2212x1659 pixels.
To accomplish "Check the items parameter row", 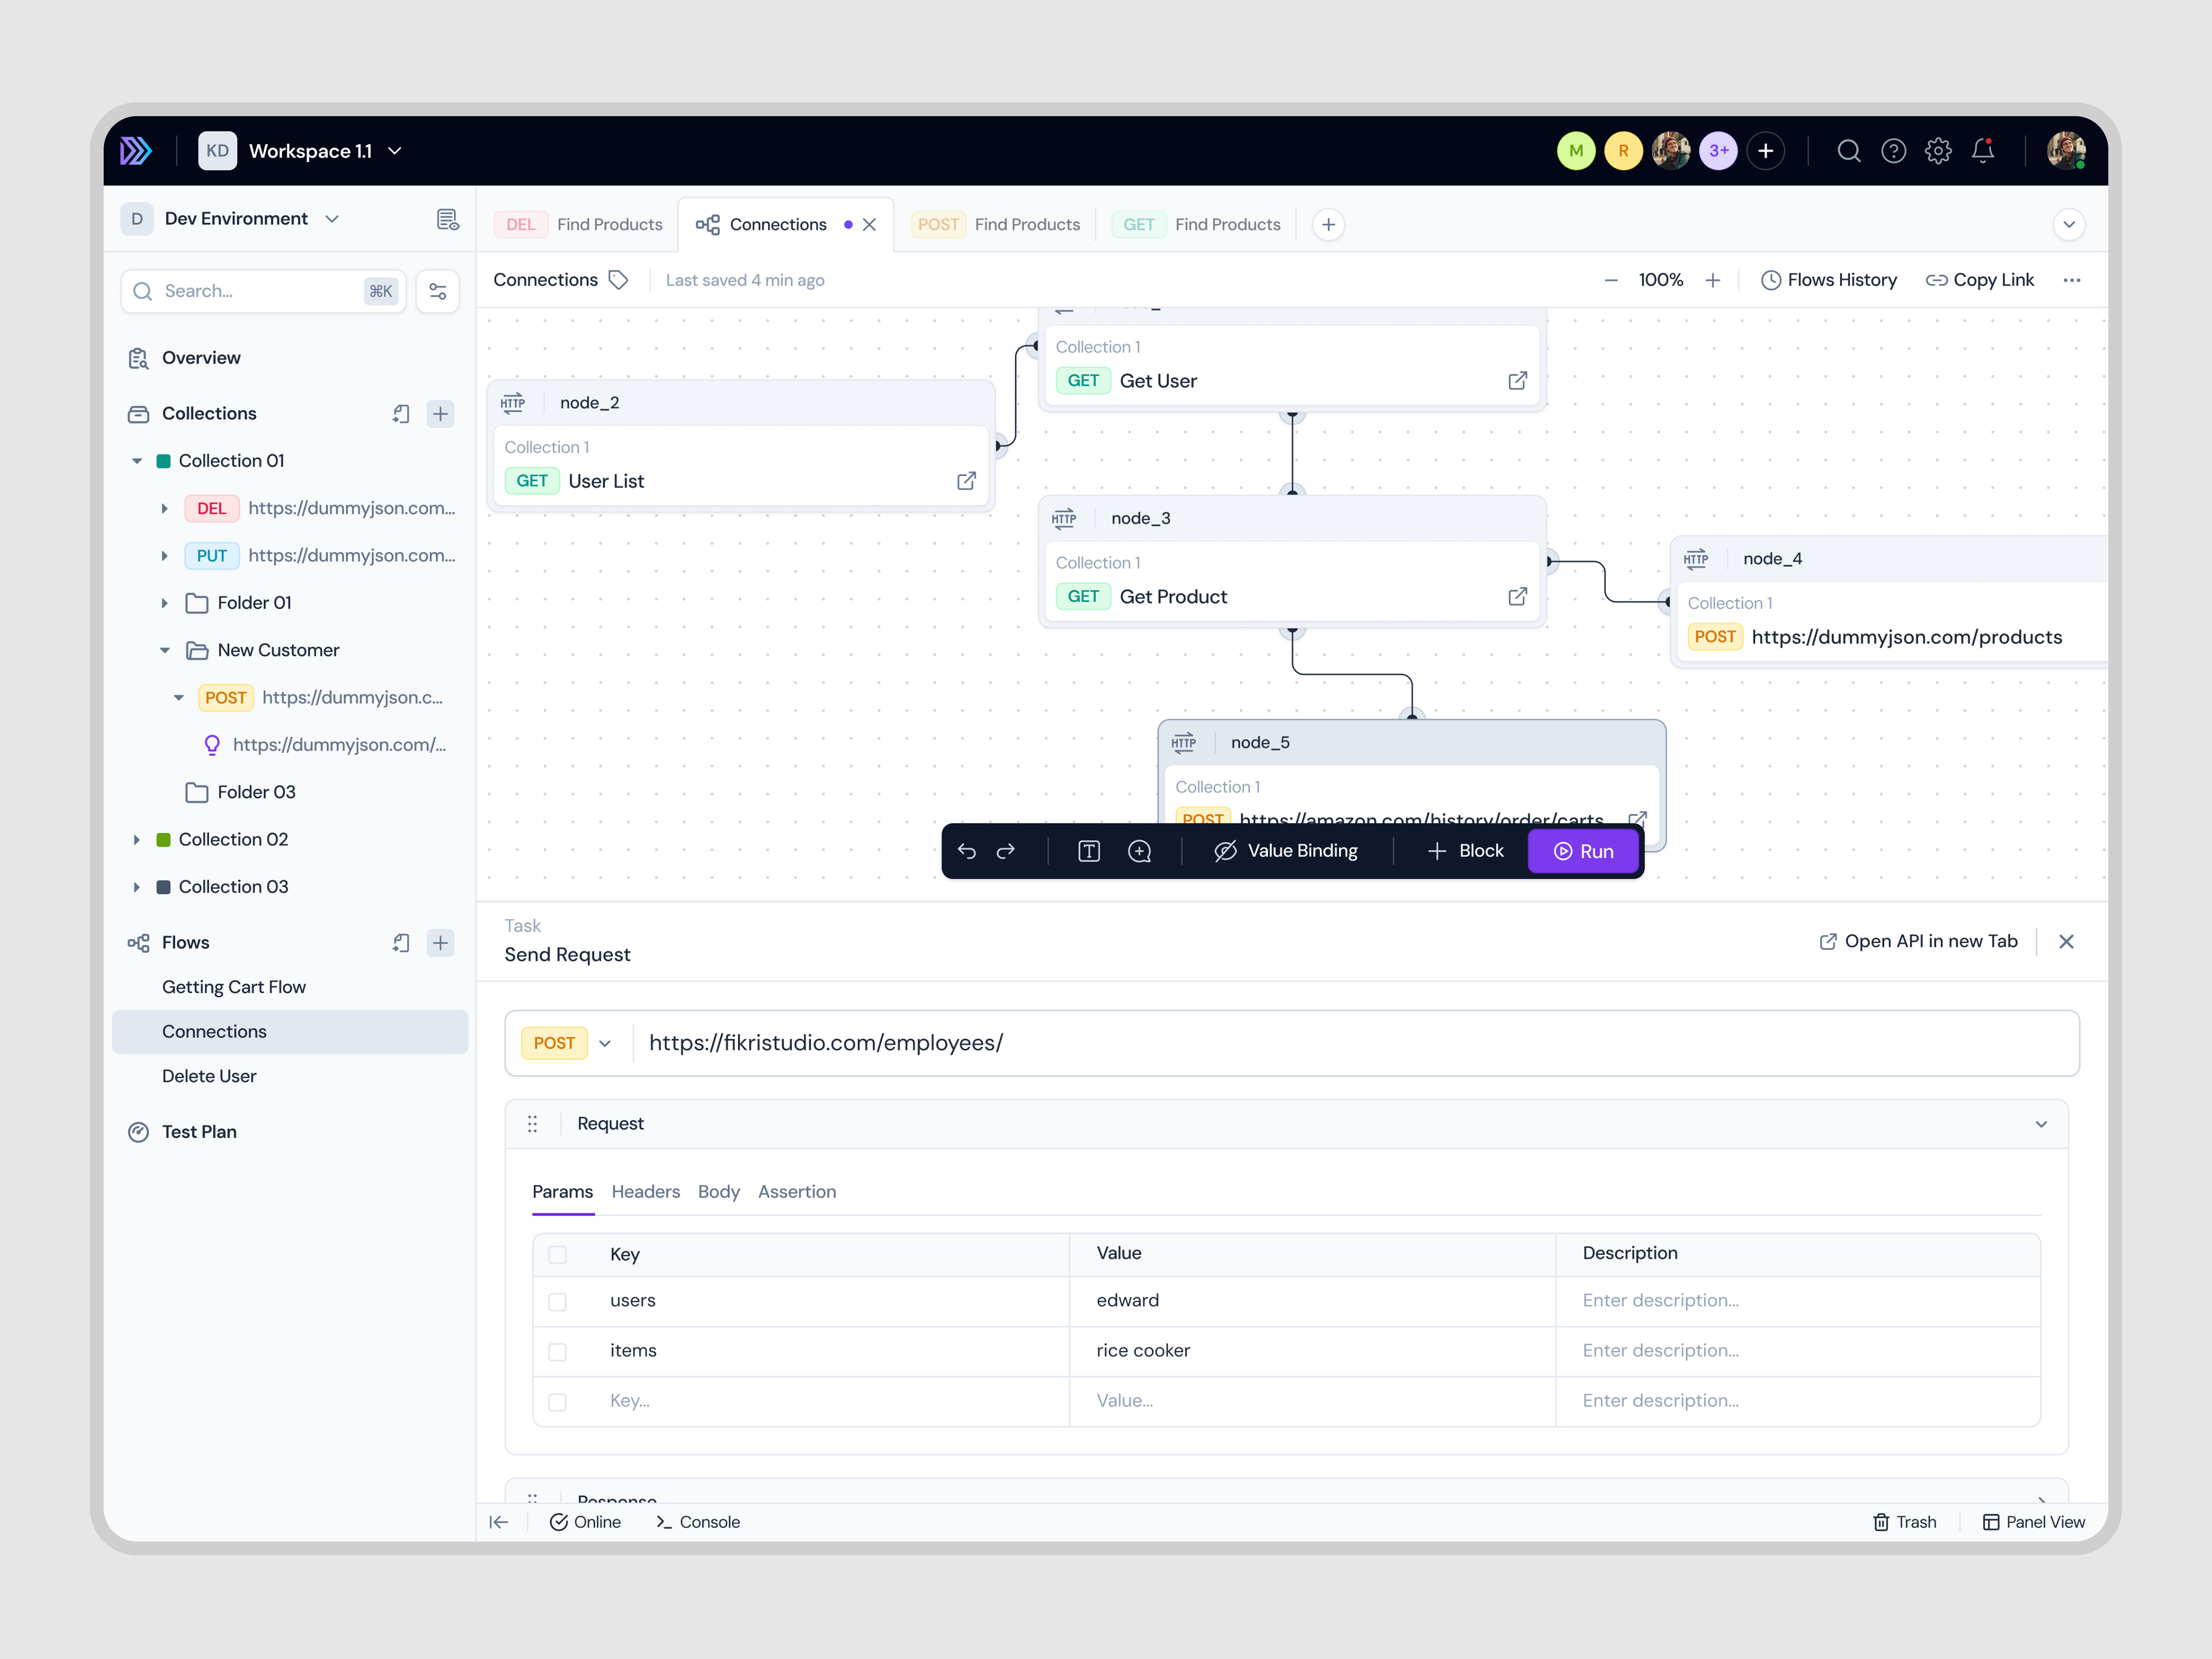I will 558,1351.
